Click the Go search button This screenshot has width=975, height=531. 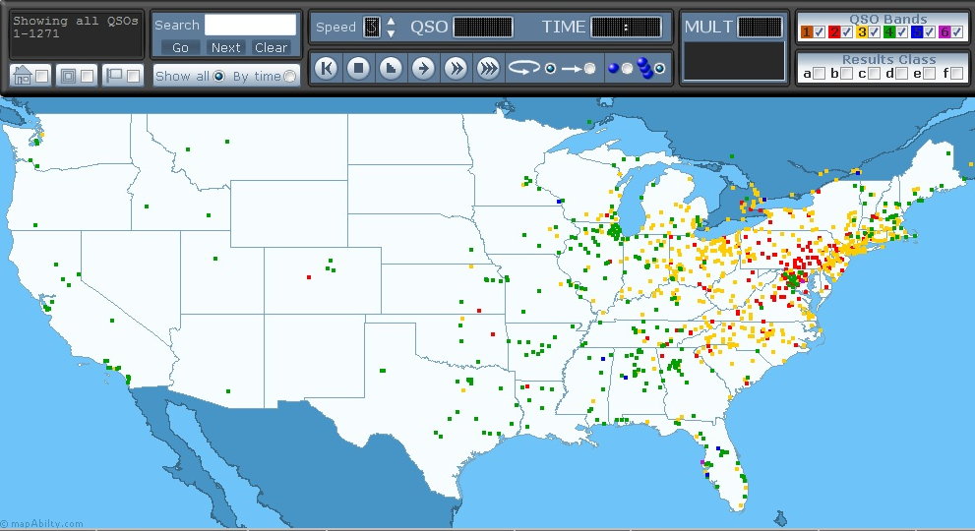(x=180, y=47)
